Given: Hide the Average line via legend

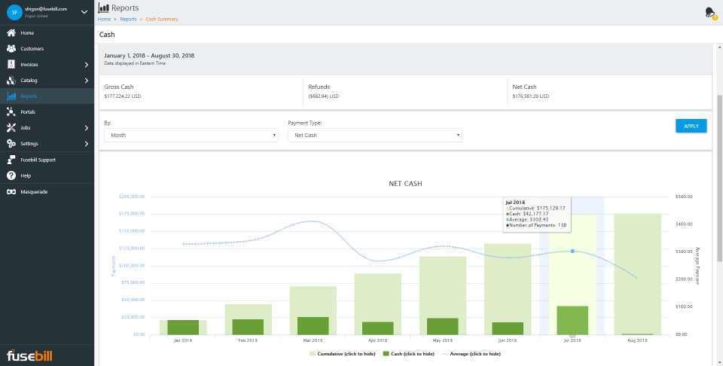Looking at the screenshot, I should point(471,354).
